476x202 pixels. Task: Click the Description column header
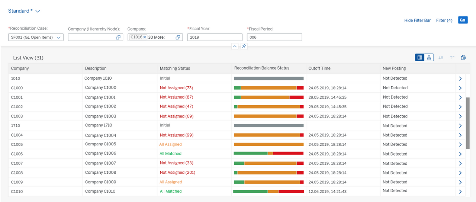tap(96, 68)
